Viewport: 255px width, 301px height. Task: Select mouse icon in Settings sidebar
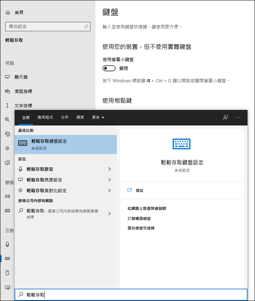(8, 273)
